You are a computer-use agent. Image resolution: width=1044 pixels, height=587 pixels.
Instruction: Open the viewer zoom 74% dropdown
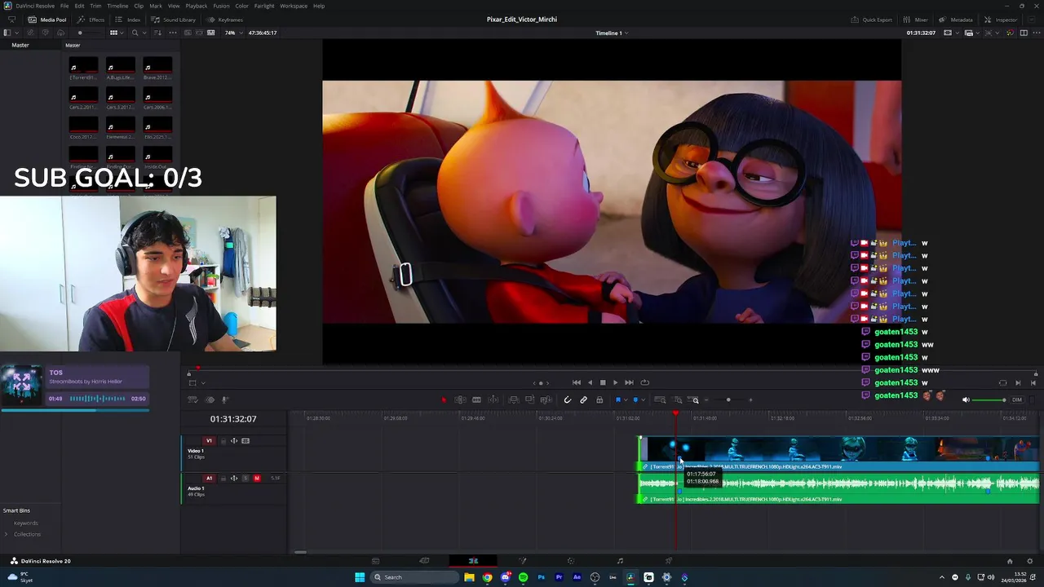tap(232, 33)
